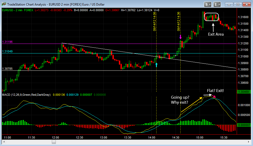Click the 09/14/12 14:36 vertical line label
The image size is (253, 146).
(178, 21)
